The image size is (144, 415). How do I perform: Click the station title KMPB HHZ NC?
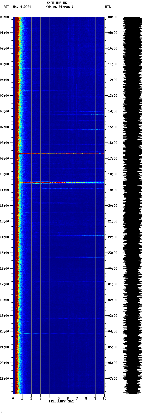[x=57, y=3]
